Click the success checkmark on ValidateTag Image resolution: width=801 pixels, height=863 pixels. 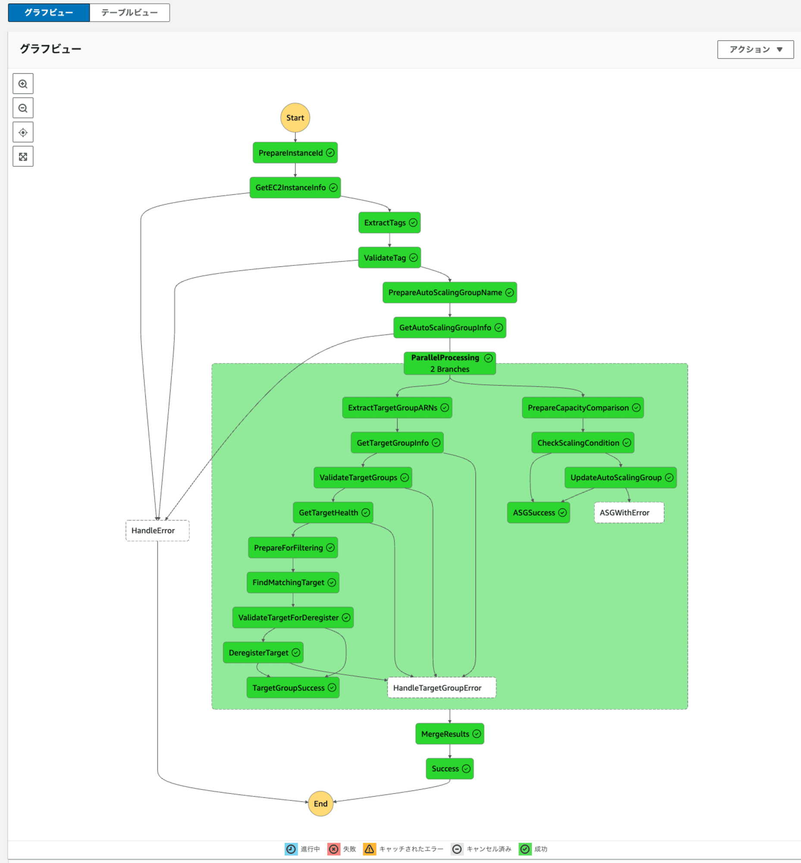click(x=414, y=258)
